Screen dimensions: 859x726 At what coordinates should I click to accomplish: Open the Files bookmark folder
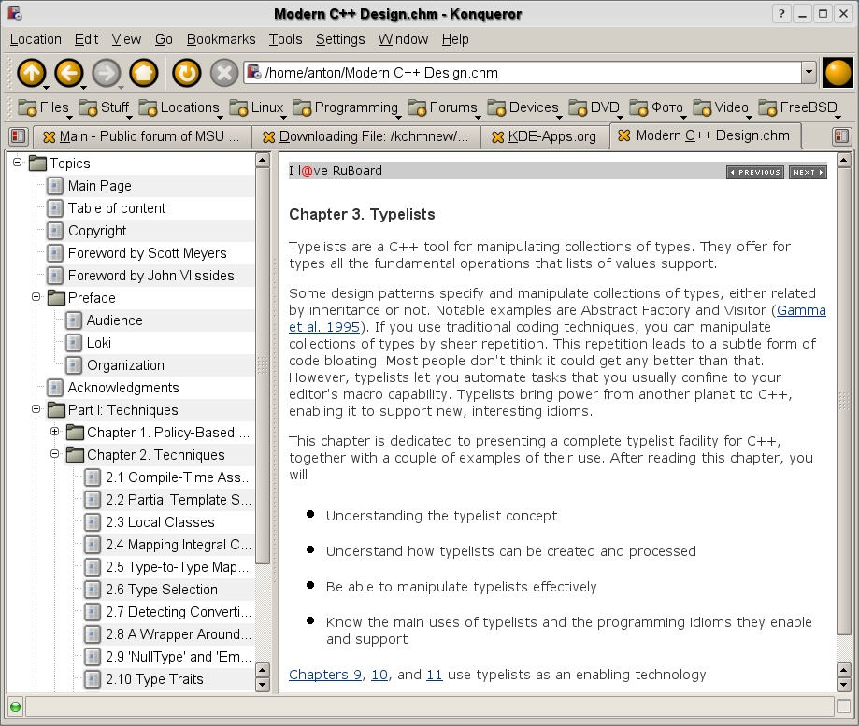pos(43,107)
